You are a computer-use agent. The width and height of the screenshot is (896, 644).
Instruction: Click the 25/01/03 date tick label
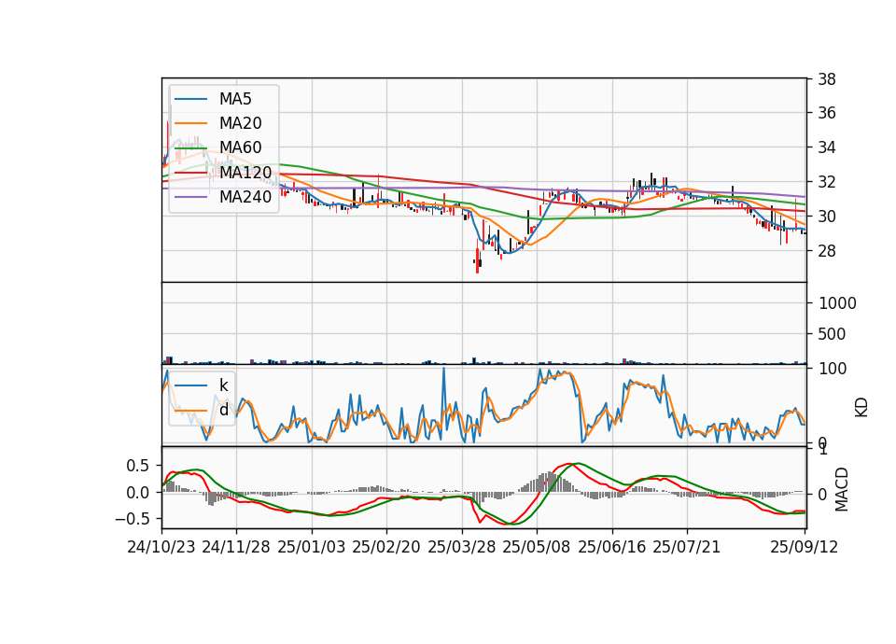312,547
